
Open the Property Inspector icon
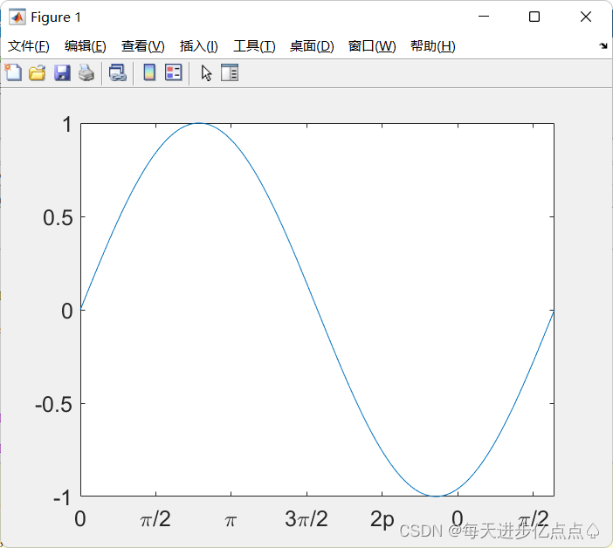(x=230, y=72)
